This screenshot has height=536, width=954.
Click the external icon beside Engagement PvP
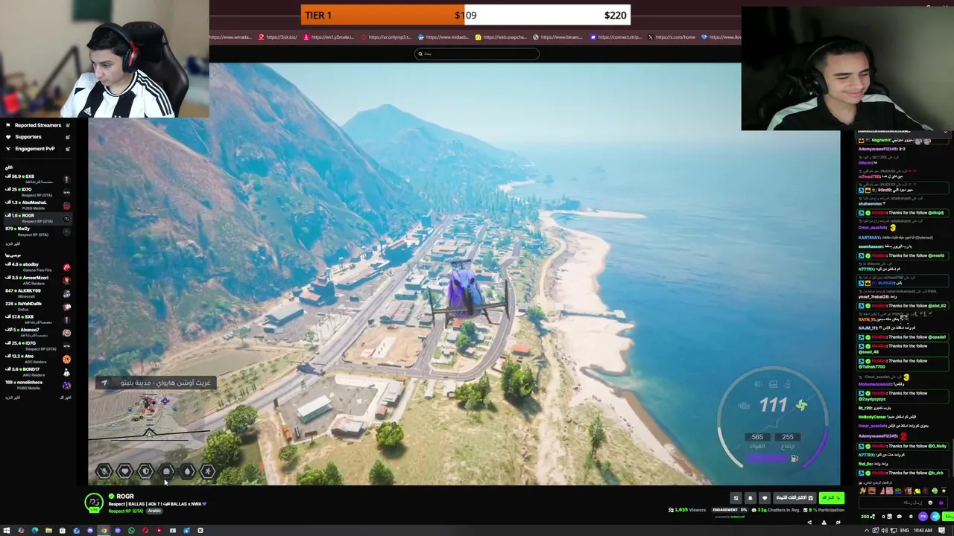(x=67, y=148)
